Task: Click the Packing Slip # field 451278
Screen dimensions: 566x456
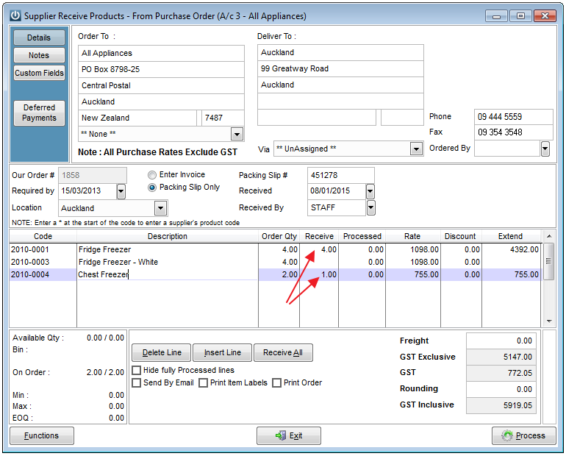Action: point(341,176)
